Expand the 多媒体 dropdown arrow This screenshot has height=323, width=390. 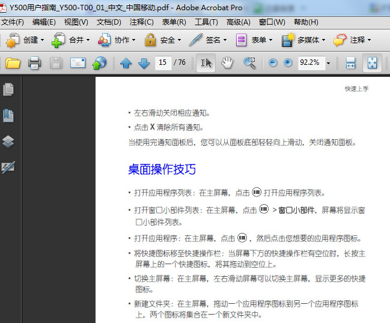(x=323, y=40)
